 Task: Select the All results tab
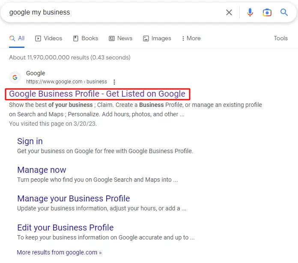tap(17, 38)
